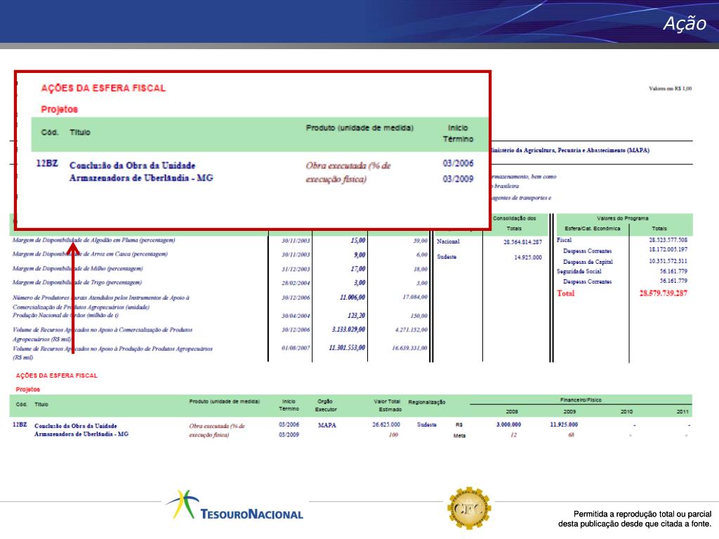Click the bold value '11.301.553,00'

347,347
